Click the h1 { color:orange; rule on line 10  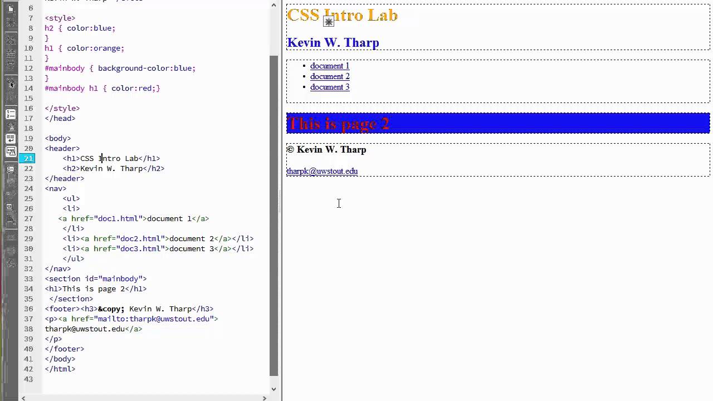(85, 48)
